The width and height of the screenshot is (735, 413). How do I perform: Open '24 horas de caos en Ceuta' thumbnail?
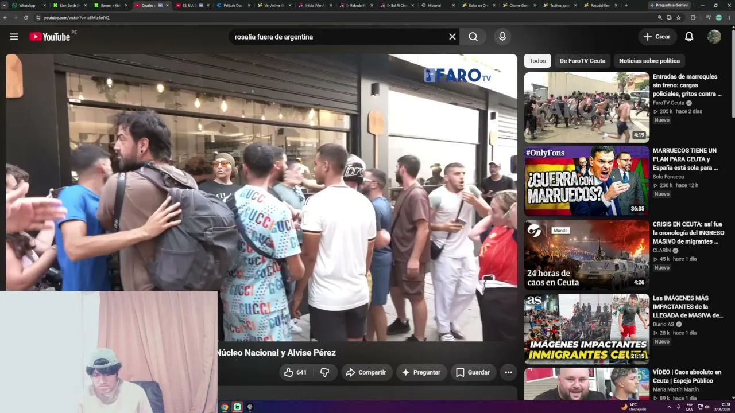[x=587, y=255]
